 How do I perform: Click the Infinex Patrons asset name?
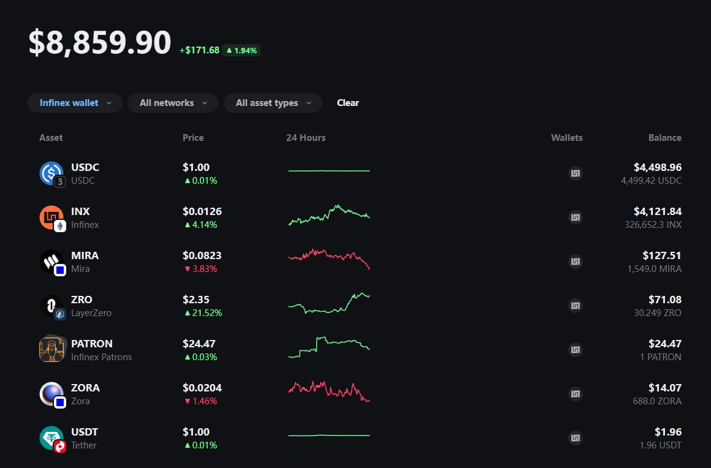click(x=102, y=357)
